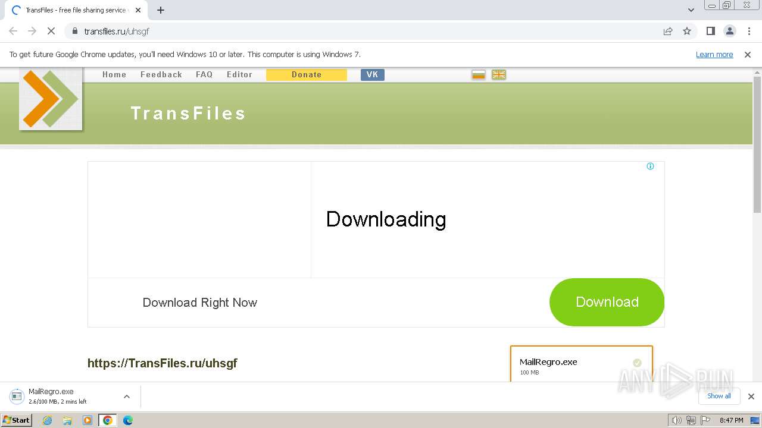Click the Downloading ad heading
The height and width of the screenshot is (428, 762).
[x=386, y=219]
